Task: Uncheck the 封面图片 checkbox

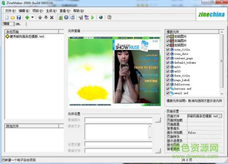Action: (168, 41)
